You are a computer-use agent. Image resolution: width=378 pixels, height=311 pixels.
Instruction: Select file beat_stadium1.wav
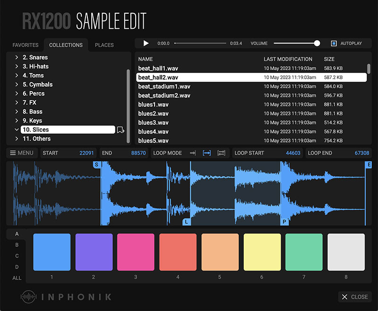(251, 86)
